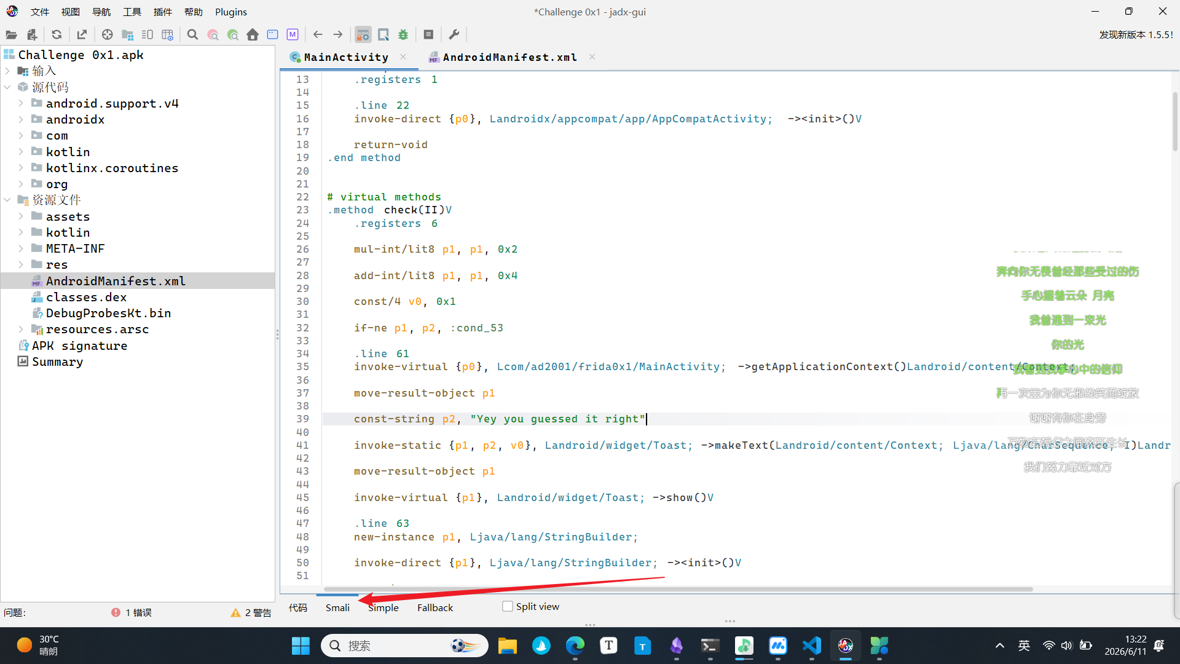
Task: Click the 发现新版本 1.5.5! update link
Action: point(1136,35)
